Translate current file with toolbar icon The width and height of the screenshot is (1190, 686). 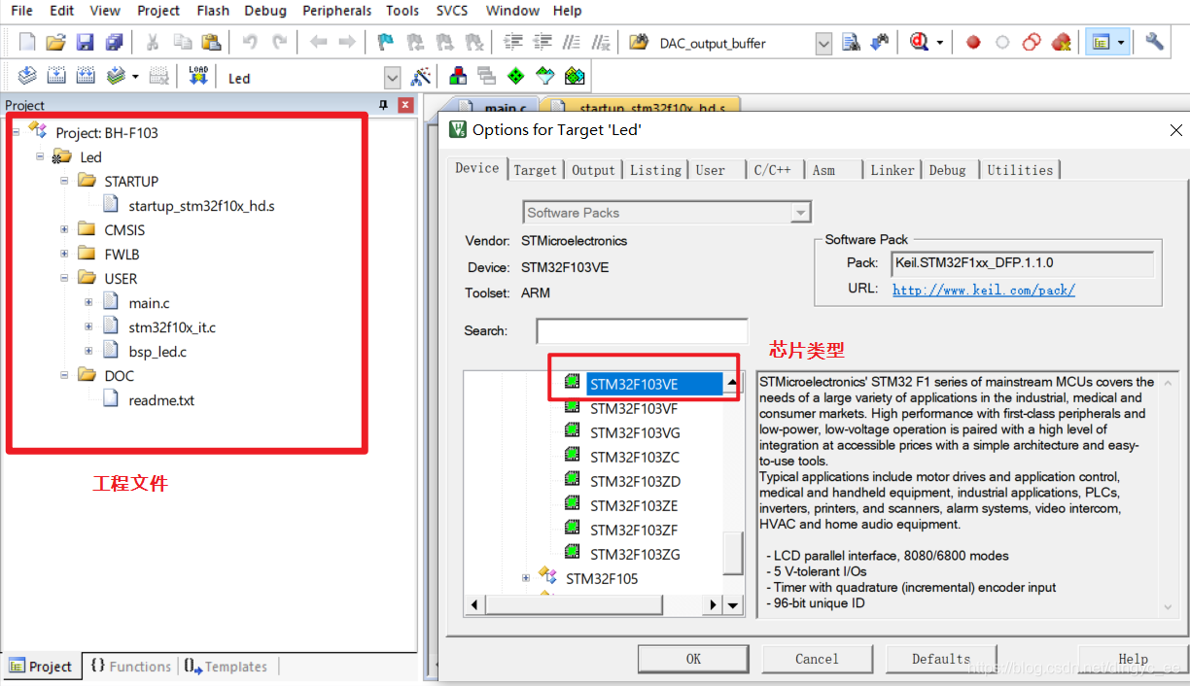click(x=27, y=76)
